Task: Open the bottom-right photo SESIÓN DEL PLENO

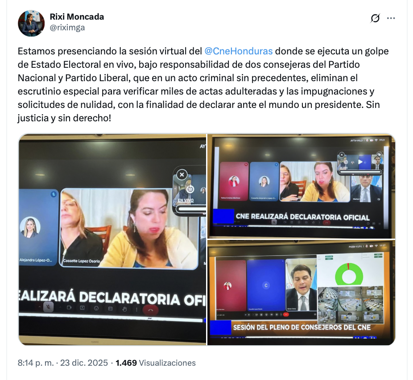Action: click(x=301, y=292)
